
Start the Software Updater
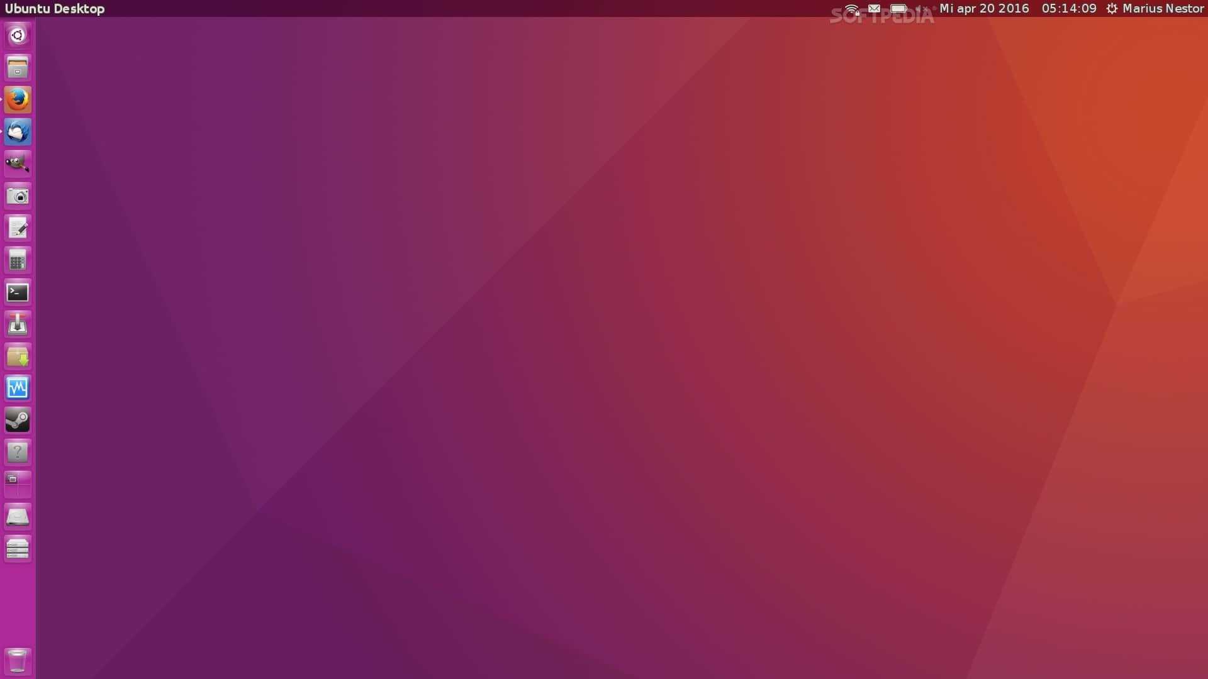tap(17, 324)
